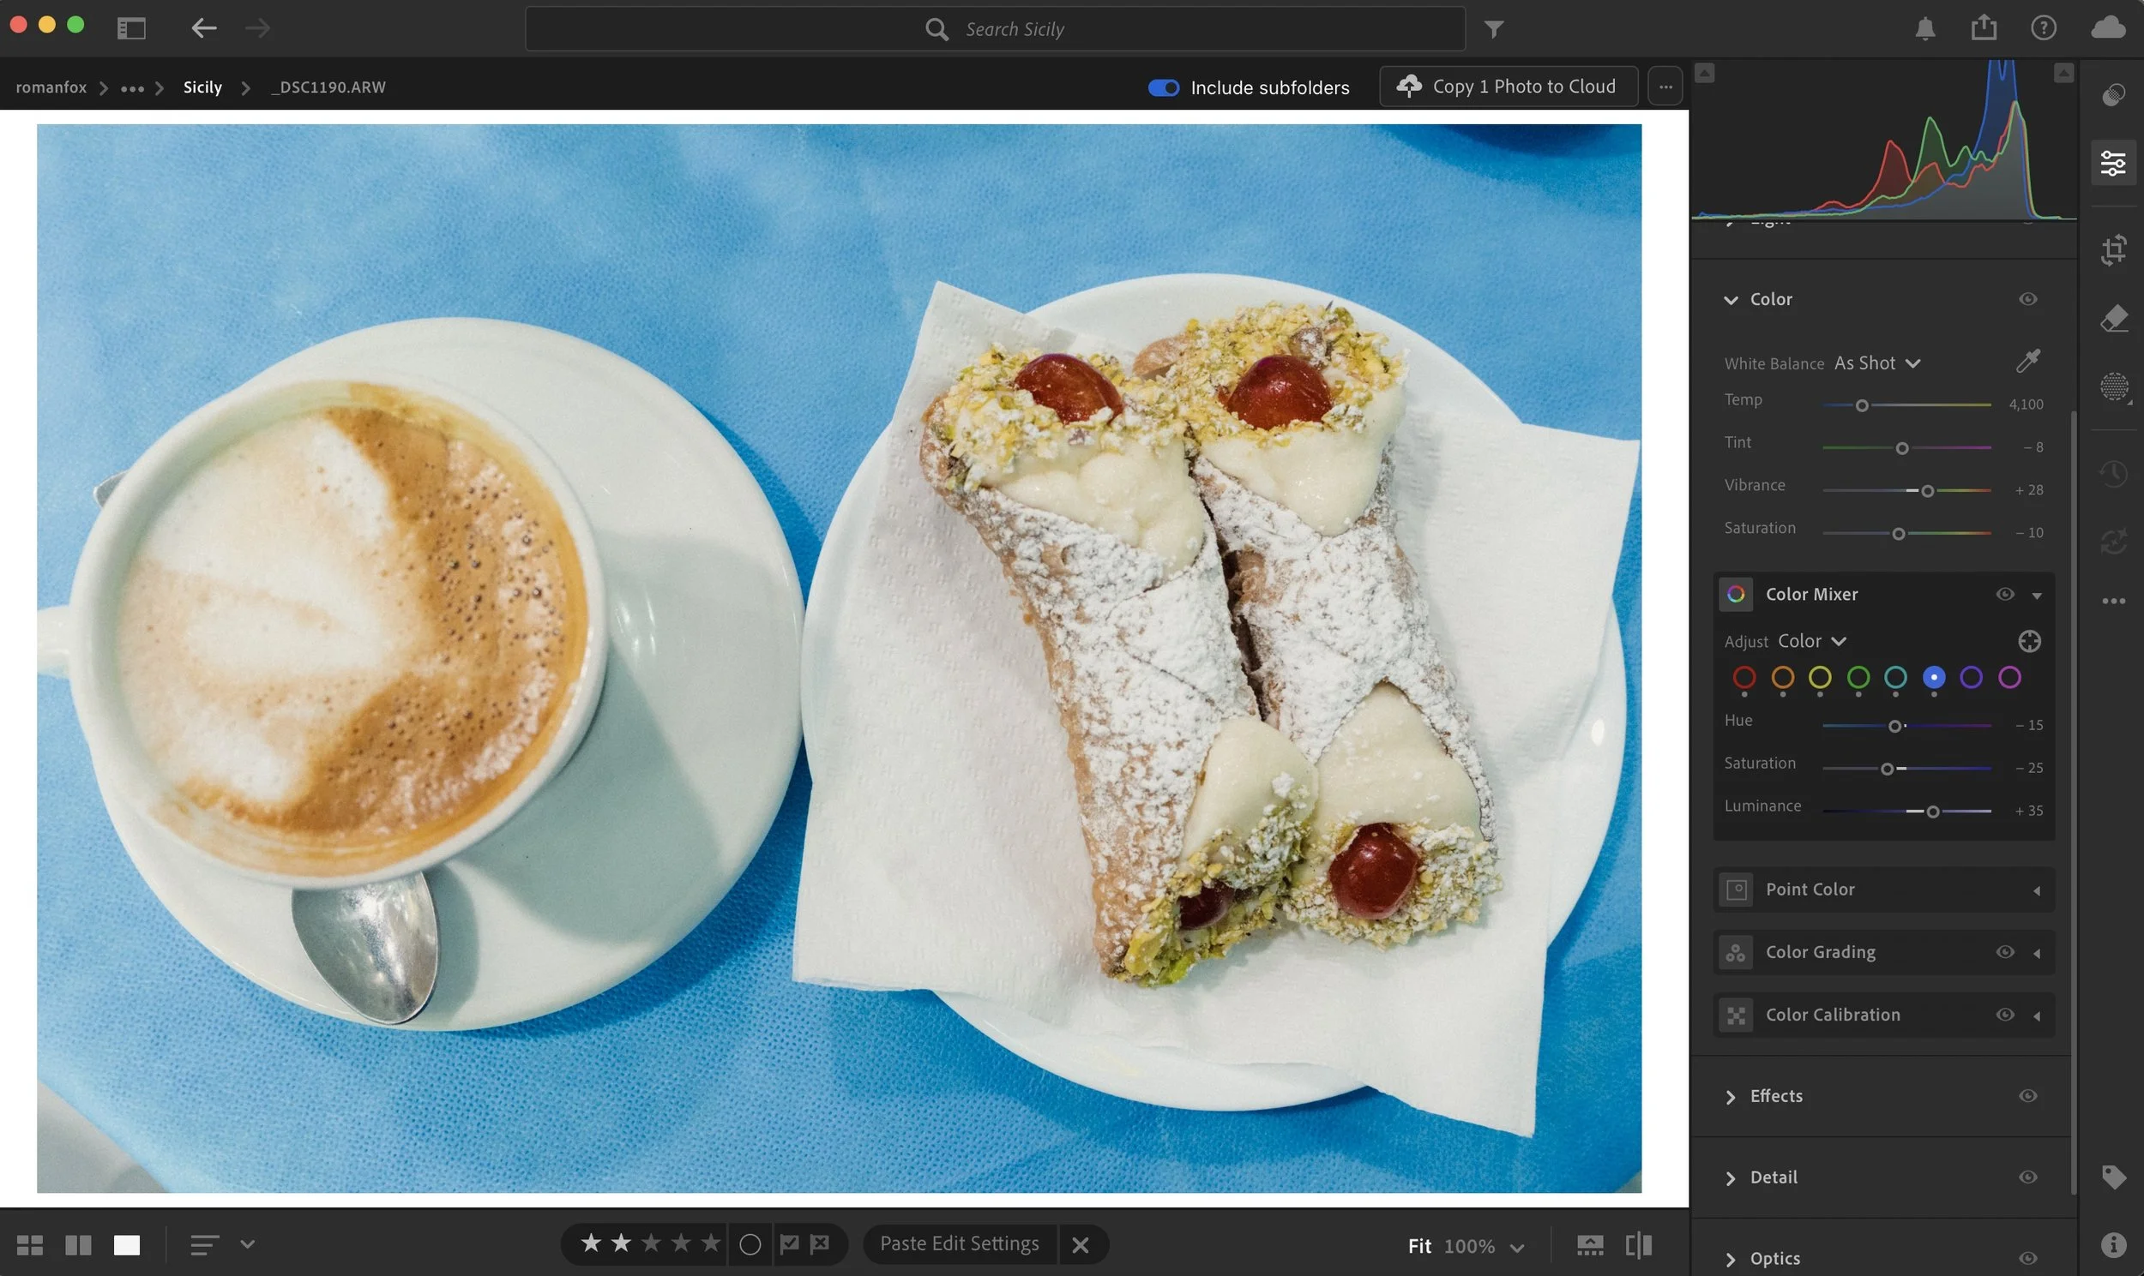Switch to photo grid view
2144x1276 pixels.
pos(29,1245)
